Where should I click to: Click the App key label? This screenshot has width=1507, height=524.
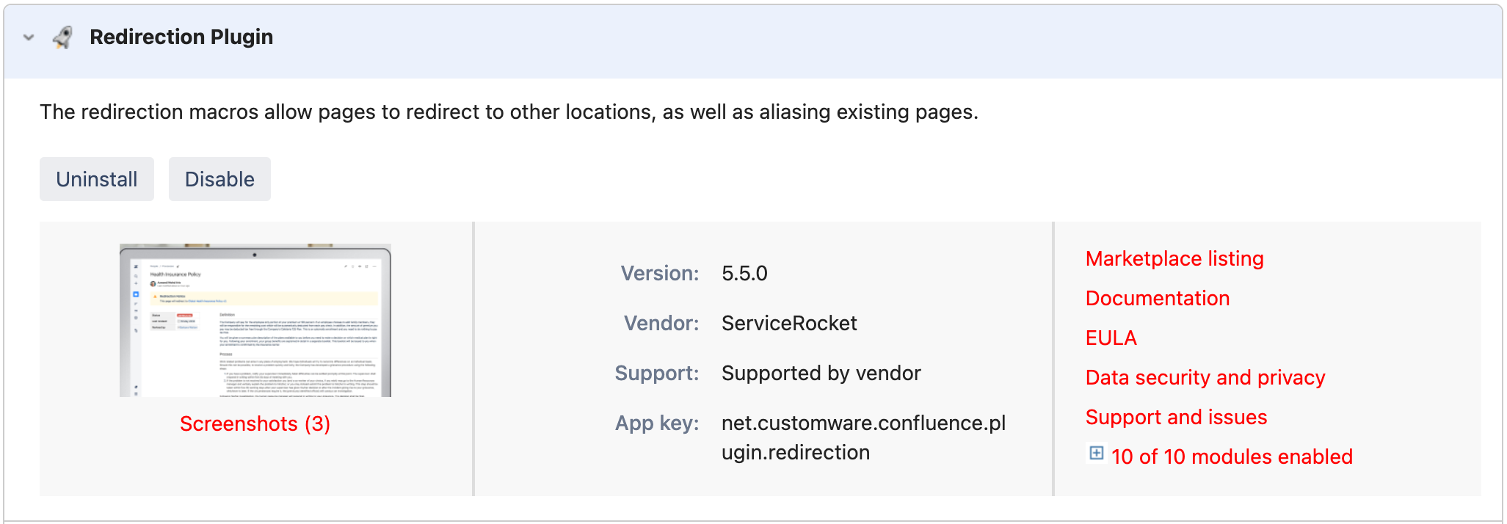(657, 423)
